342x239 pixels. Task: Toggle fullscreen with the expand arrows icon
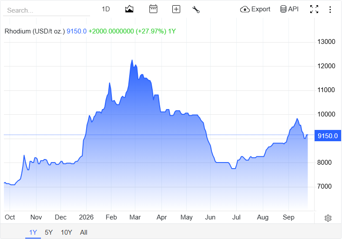click(314, 9)
